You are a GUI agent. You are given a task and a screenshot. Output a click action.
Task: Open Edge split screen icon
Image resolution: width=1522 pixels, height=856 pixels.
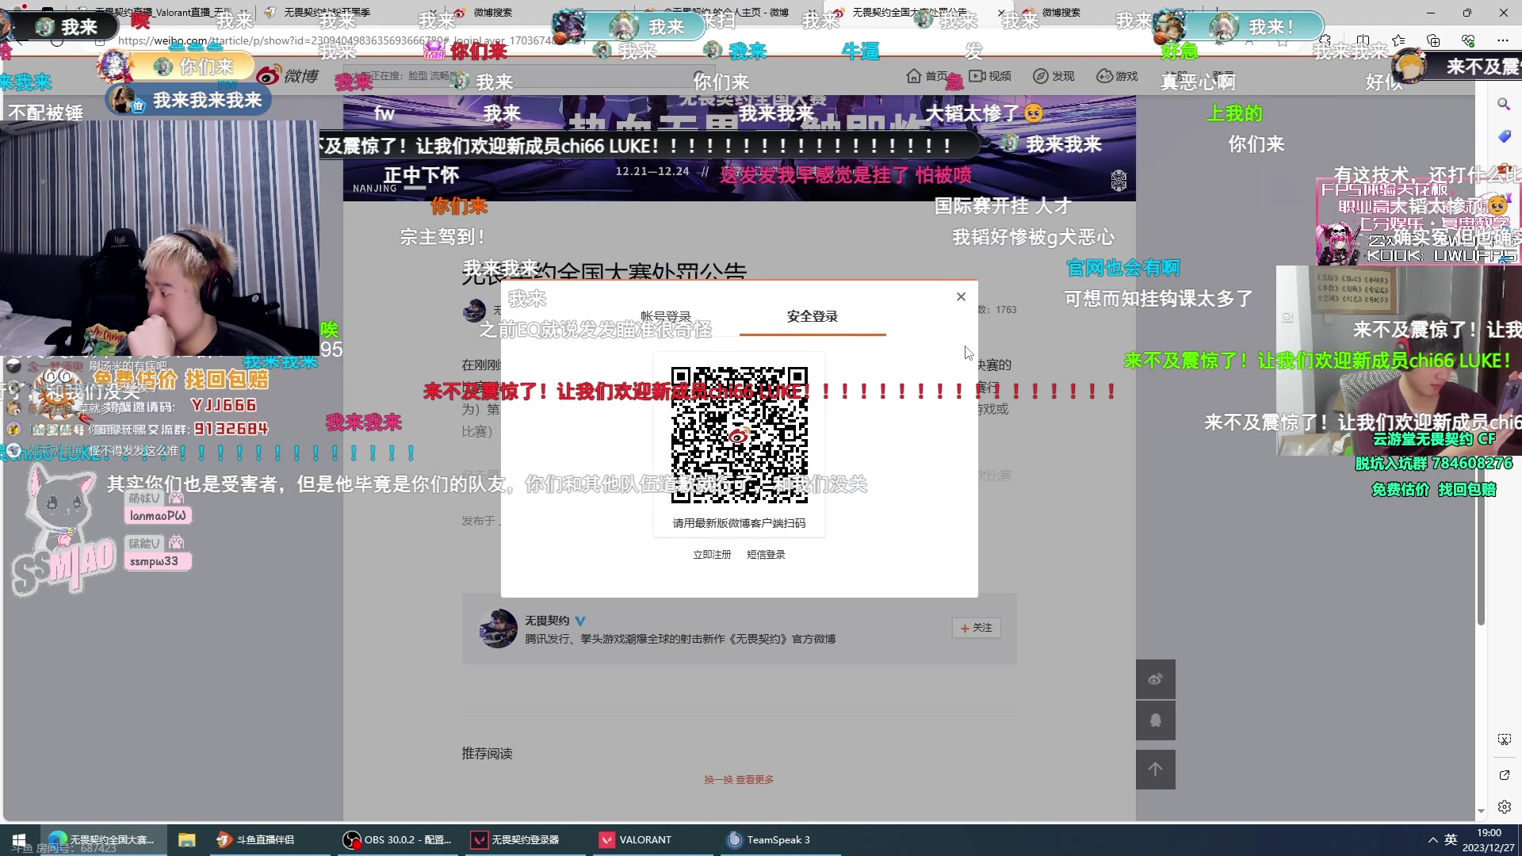[x=1363, y=40]
